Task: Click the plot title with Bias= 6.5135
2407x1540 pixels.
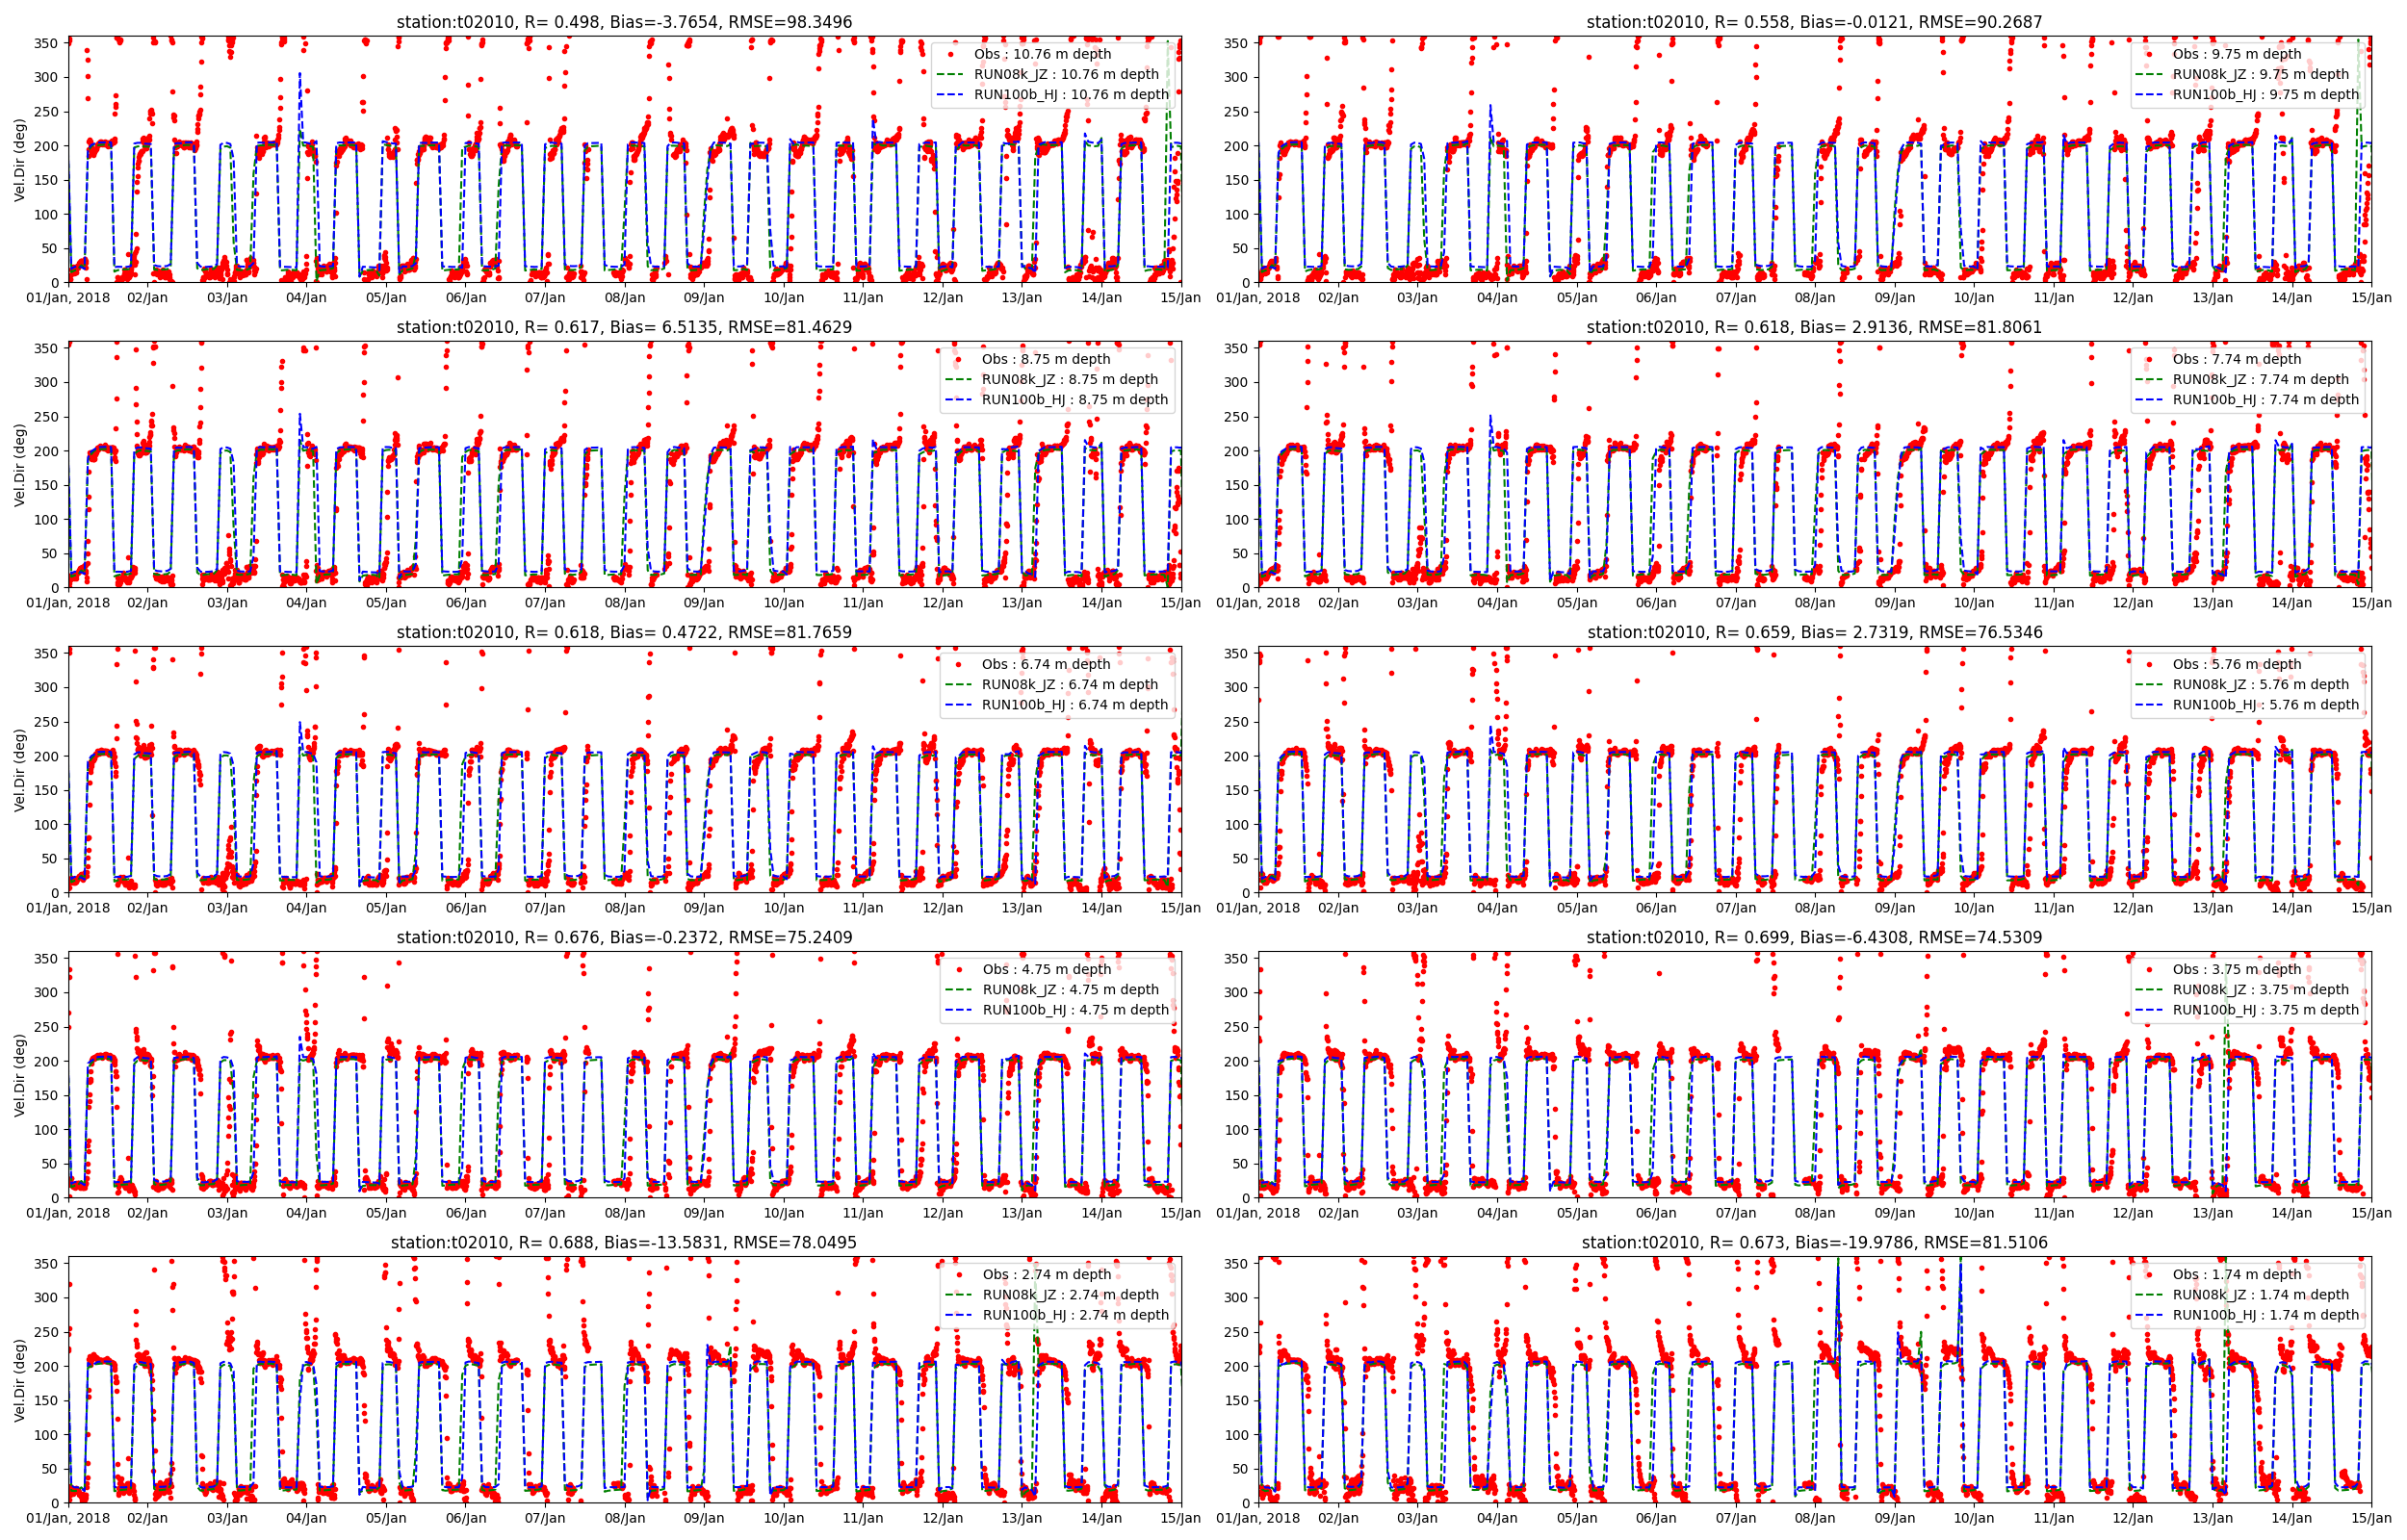Action: pos(624,327)
